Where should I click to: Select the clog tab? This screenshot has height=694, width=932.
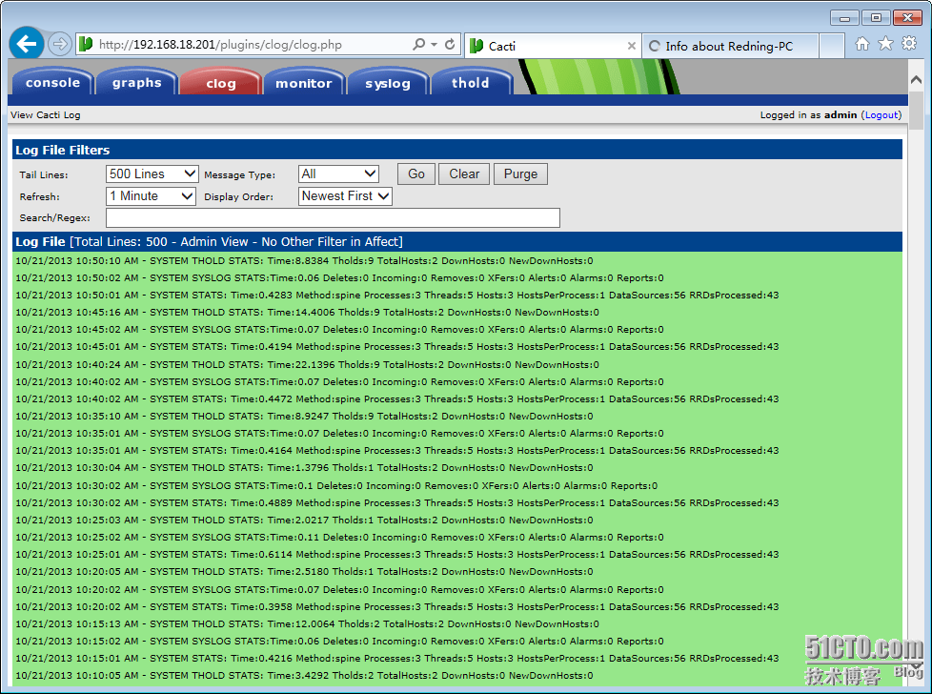[221, 82]
